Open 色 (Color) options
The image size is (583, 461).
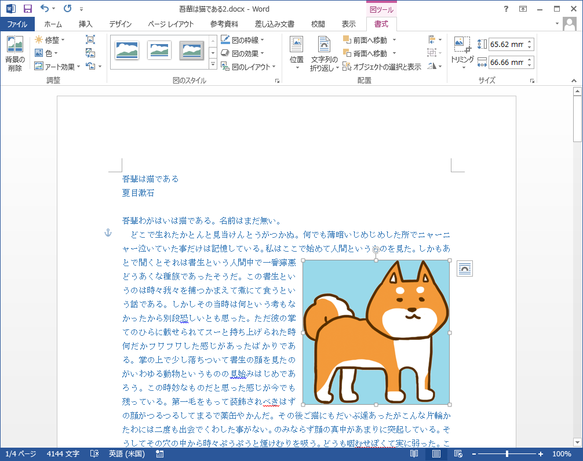click(x=46, y=53)
